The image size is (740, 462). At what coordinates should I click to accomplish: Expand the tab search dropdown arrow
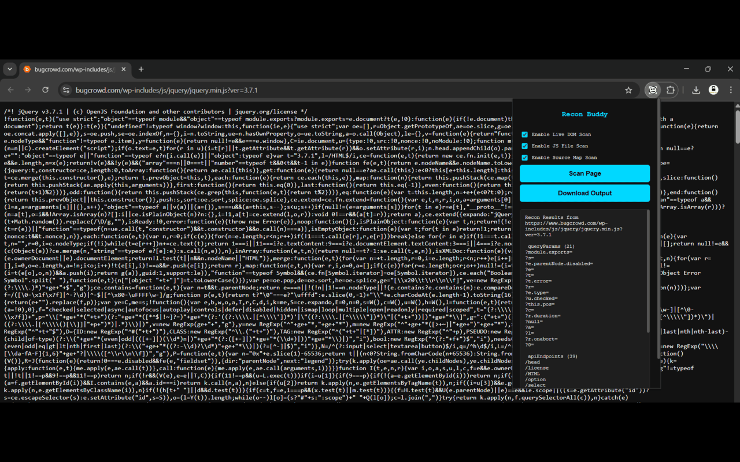point(10,69)
